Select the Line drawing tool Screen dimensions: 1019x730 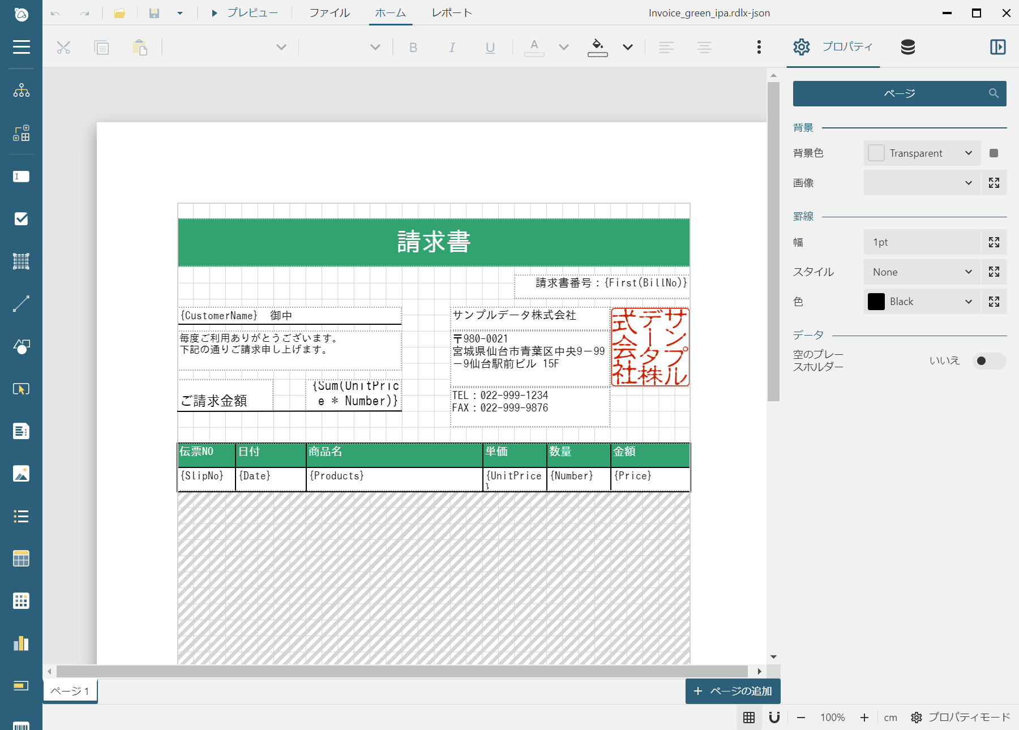coord(21,304)
